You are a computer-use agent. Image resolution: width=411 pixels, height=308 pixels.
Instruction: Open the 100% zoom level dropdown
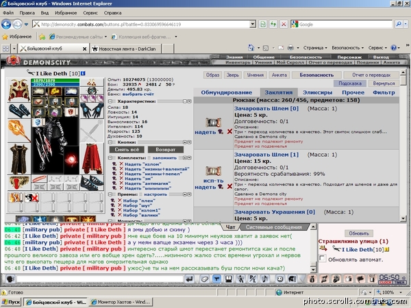(400, 292)
